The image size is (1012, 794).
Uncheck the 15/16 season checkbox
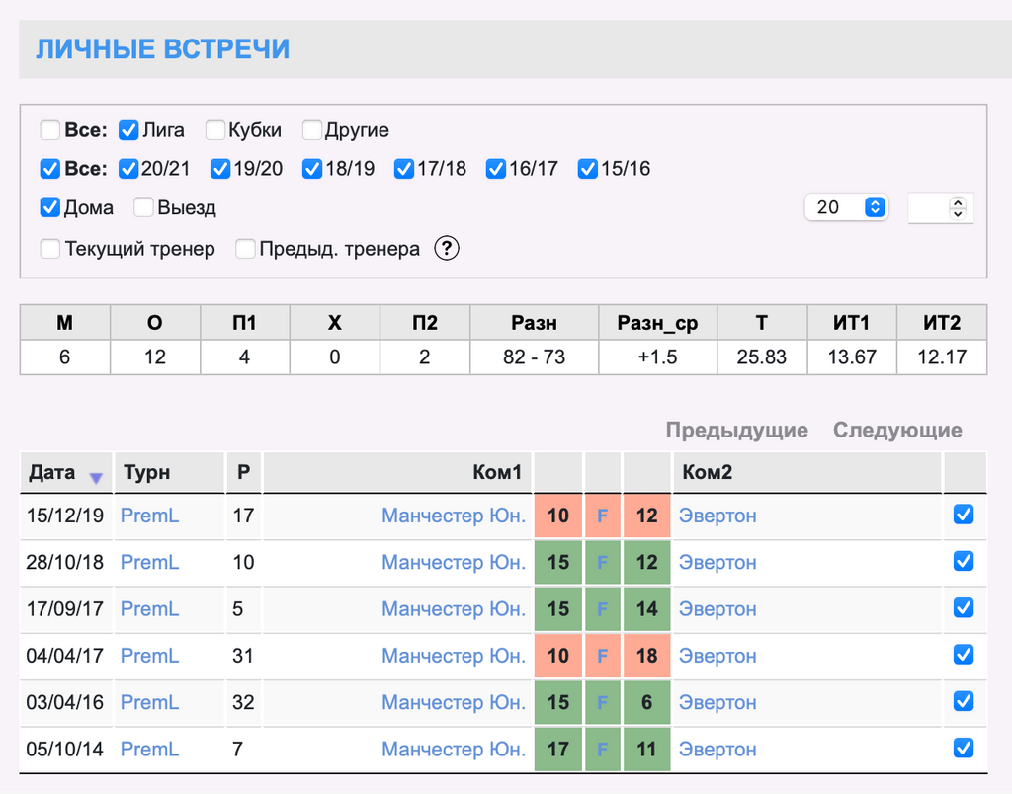tap(587, 169)
